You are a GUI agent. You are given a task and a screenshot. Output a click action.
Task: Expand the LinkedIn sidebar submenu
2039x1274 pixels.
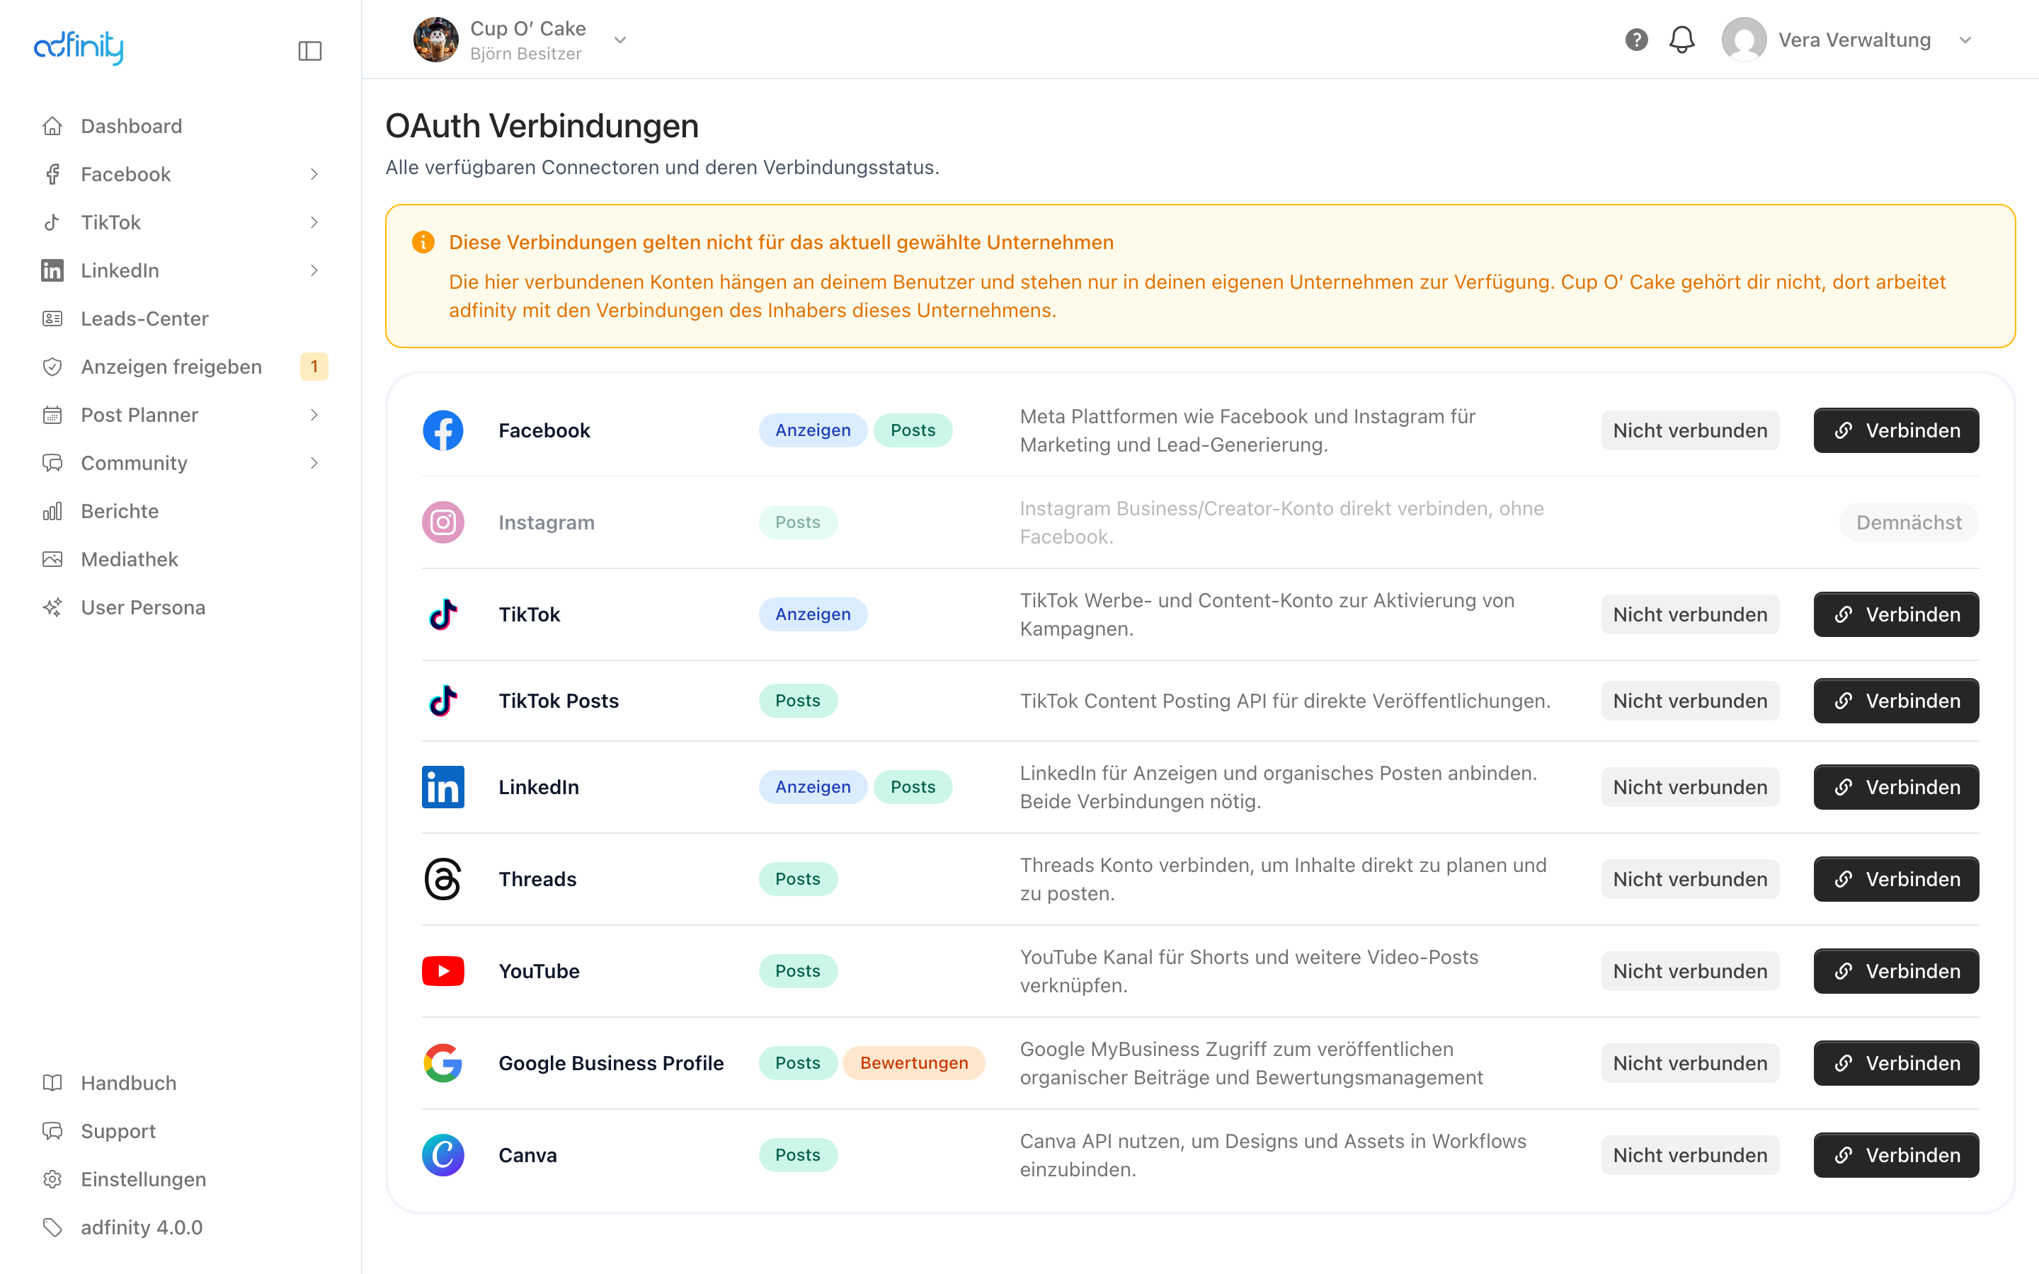tap(314, 270)
